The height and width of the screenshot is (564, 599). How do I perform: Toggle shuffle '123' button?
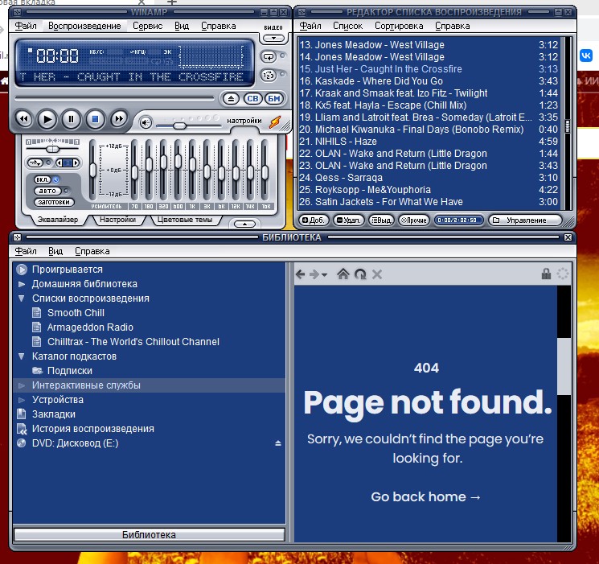coord(269,75)
